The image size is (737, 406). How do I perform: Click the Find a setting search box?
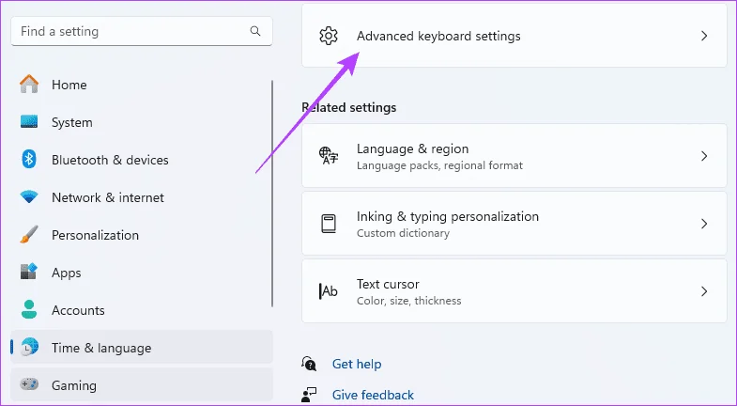142,31
